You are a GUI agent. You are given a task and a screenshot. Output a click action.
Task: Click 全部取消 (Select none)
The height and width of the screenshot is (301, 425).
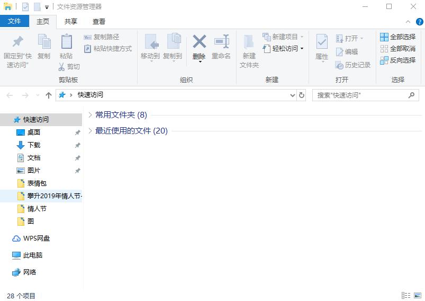coord(397,49)
